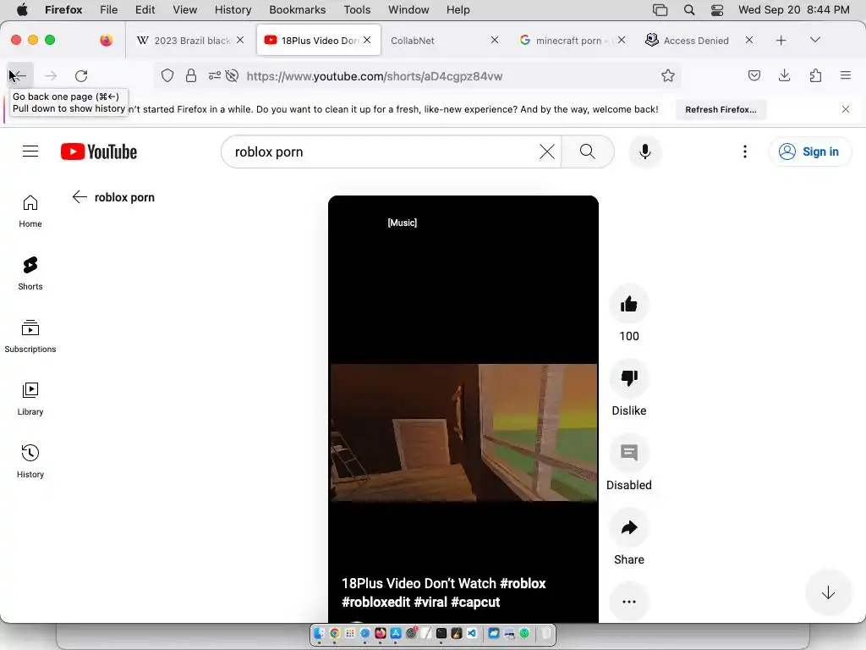
Task: Click the disabled comments icon
Action: (629, 454)
